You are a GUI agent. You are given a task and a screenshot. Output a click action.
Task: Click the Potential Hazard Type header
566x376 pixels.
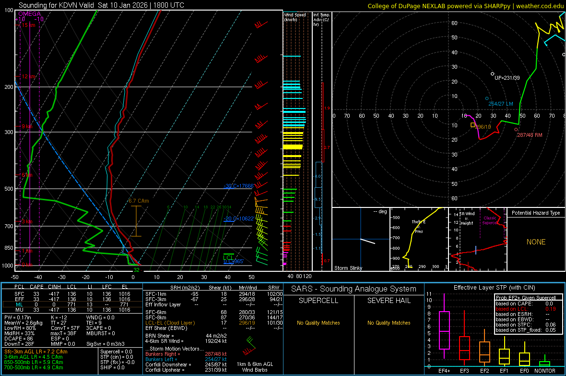(x=536, y=213)
